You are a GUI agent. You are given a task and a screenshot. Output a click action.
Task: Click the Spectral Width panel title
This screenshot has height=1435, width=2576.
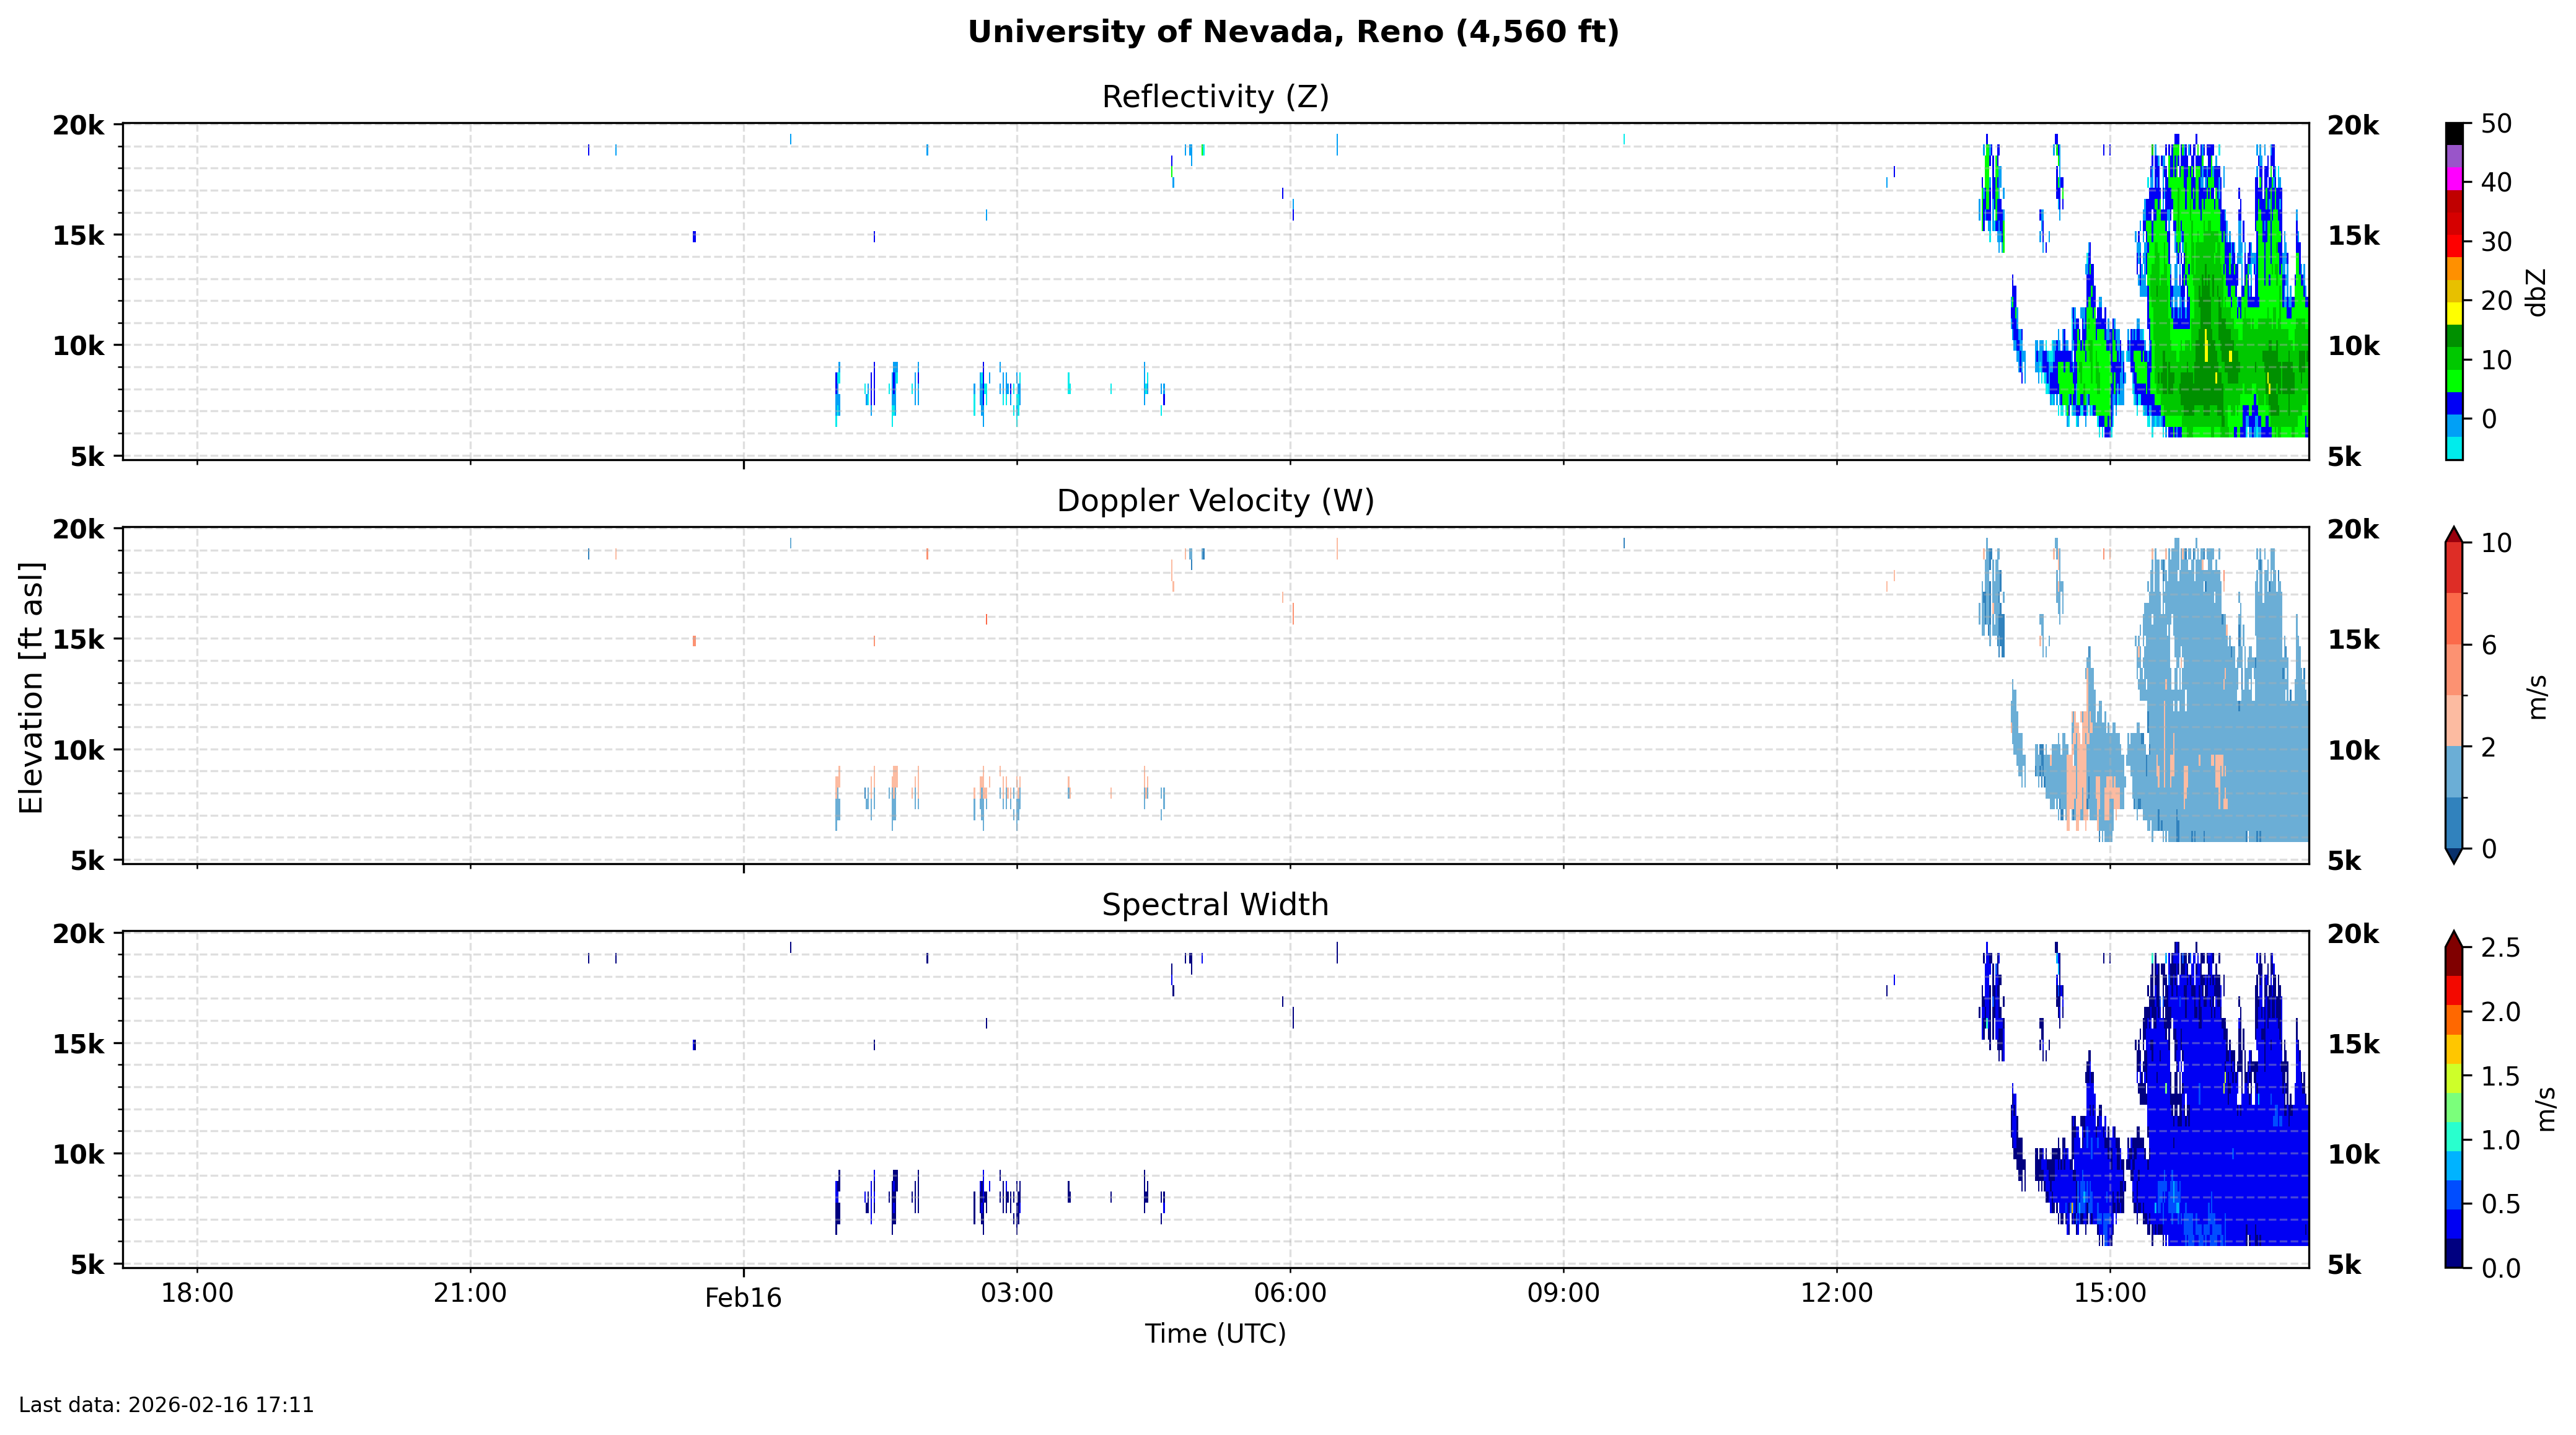(1215, 905)
